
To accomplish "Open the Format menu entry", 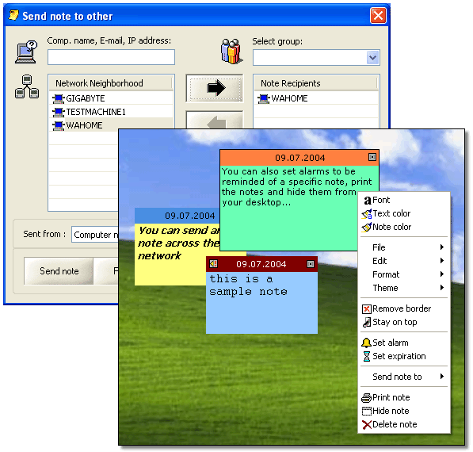I will [x=404, y=274].
